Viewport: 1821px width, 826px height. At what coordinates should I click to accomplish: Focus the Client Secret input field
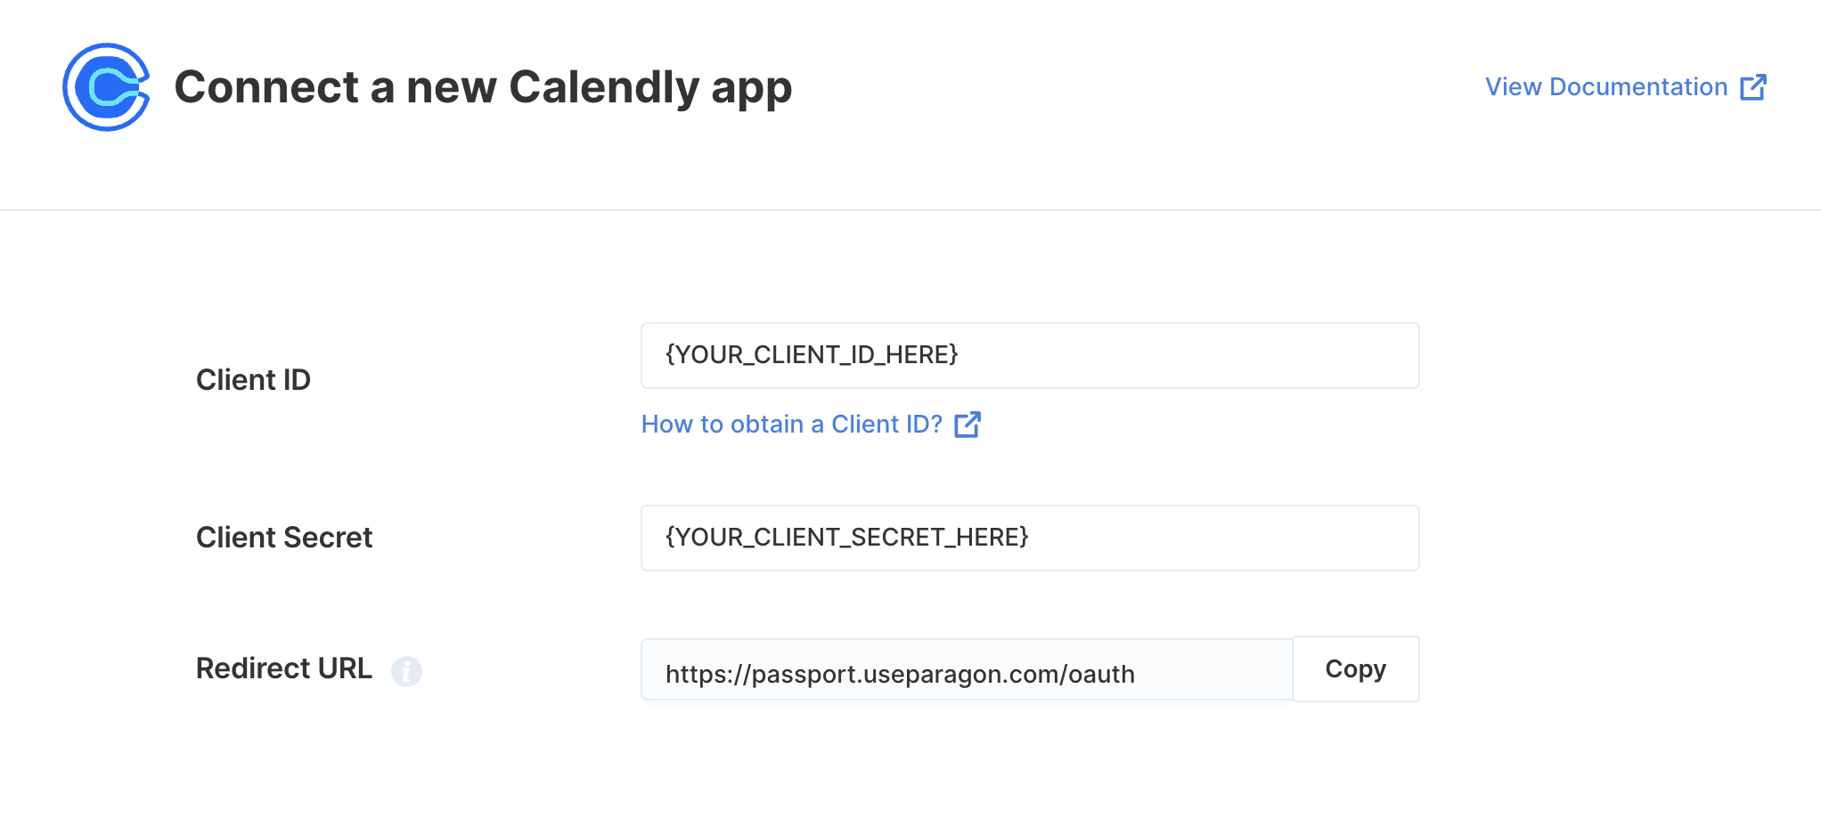click(1030, 538)
